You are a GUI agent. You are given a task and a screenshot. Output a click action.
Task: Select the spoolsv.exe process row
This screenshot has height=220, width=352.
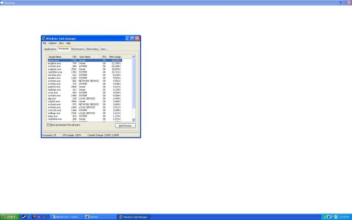[x=85, y=78]
